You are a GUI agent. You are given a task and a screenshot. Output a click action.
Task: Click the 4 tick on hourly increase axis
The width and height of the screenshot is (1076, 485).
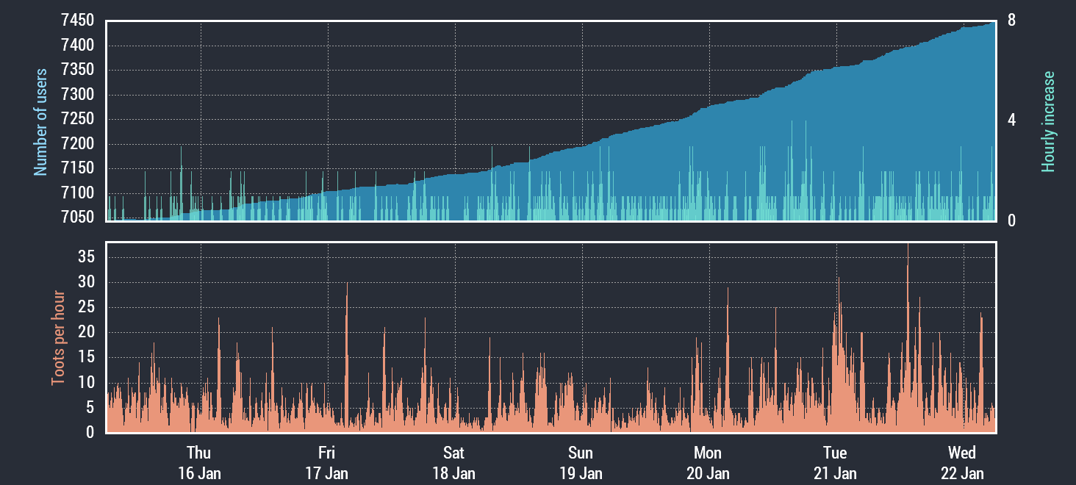point(1011,120)
